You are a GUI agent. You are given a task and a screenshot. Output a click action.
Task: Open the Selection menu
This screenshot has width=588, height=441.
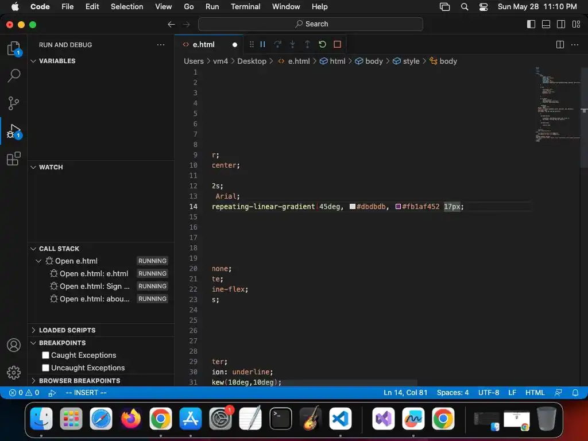coord(127,7)
